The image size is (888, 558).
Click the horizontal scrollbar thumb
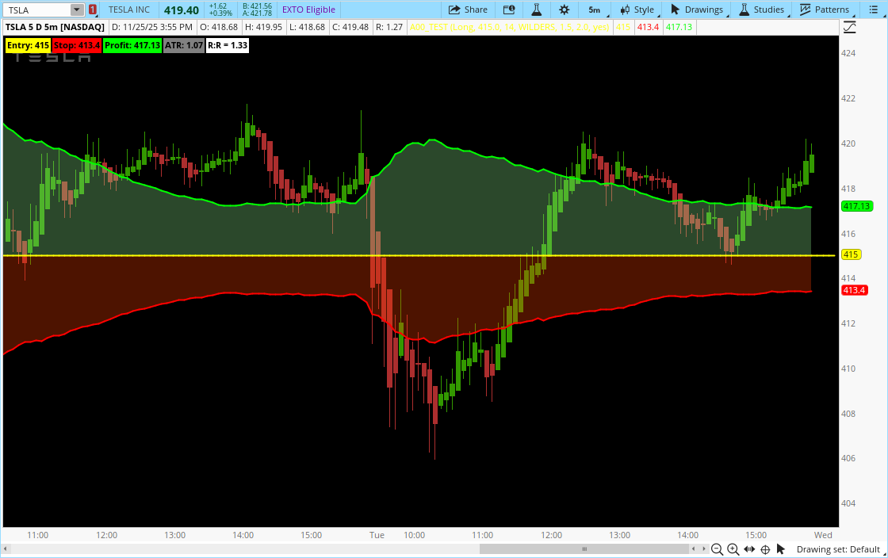(x=584, y=548)
